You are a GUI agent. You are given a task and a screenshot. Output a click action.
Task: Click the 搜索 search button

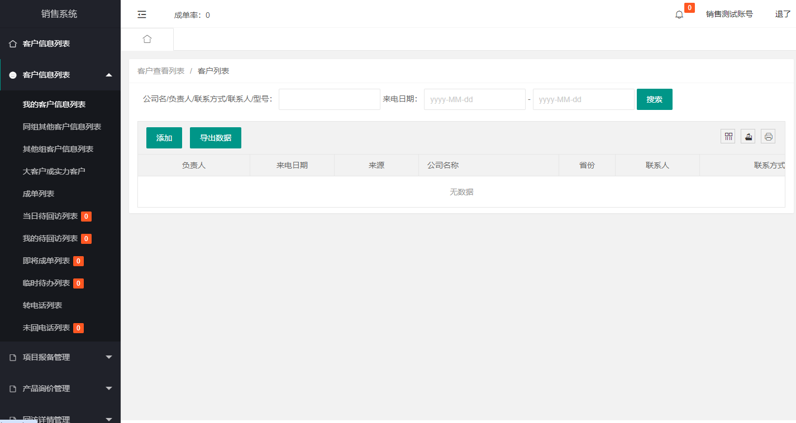655,99
